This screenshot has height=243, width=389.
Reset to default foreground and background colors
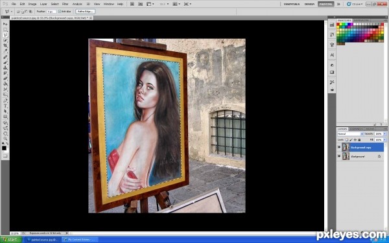tap(3, 143)
